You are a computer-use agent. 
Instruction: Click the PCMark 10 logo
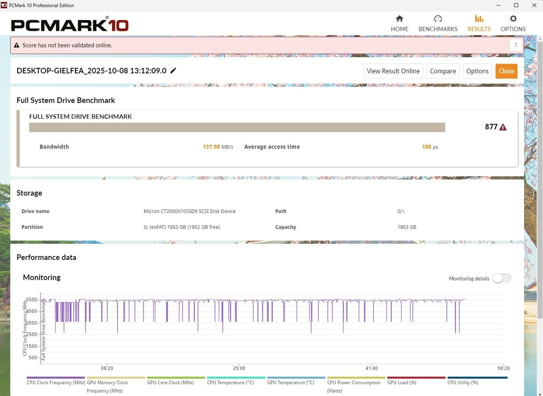click(x=70, y=24)
